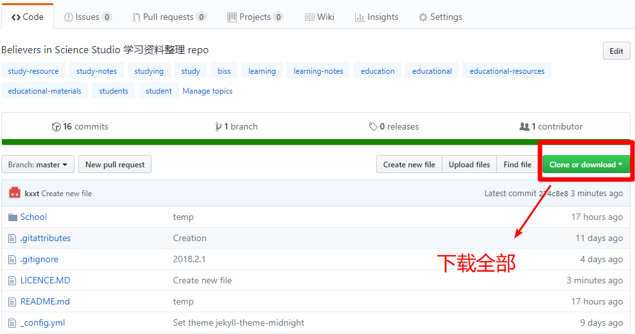The width and height of the screenshot is (635, 334).
Task: Open the 1 branch list
Action: click(236, 126)
